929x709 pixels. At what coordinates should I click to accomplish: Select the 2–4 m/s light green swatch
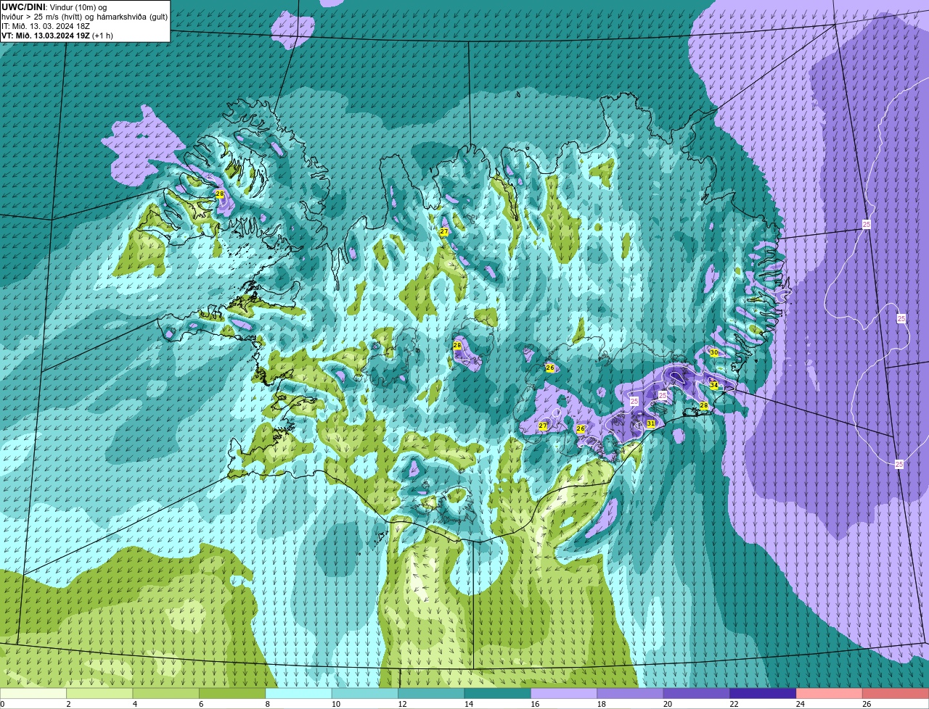[99, 693]
